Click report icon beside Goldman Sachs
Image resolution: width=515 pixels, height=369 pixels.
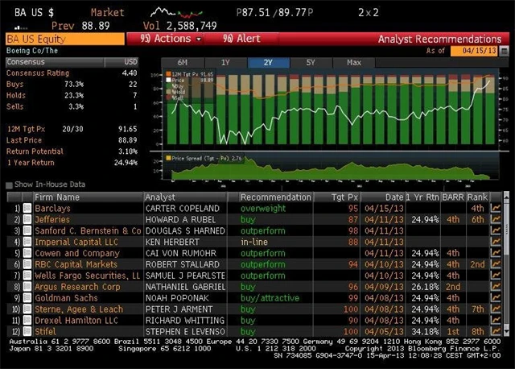(27, 296)
